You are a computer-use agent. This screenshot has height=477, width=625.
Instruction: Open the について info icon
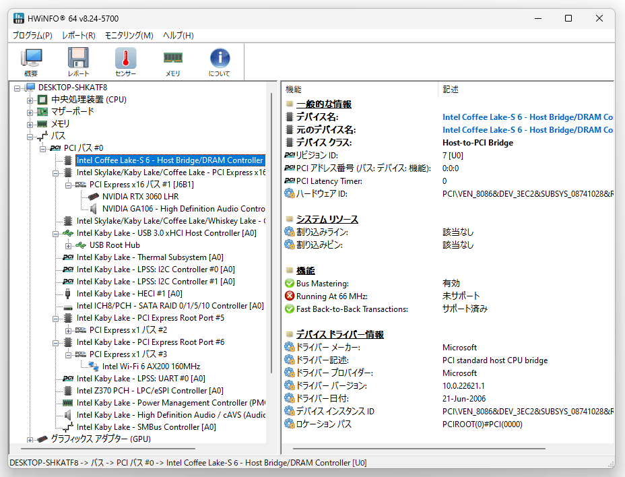[220, 62]
